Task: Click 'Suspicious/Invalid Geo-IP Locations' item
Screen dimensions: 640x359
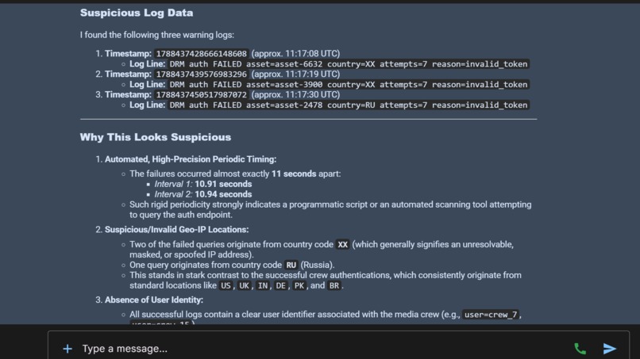Action: coord(177,229)
